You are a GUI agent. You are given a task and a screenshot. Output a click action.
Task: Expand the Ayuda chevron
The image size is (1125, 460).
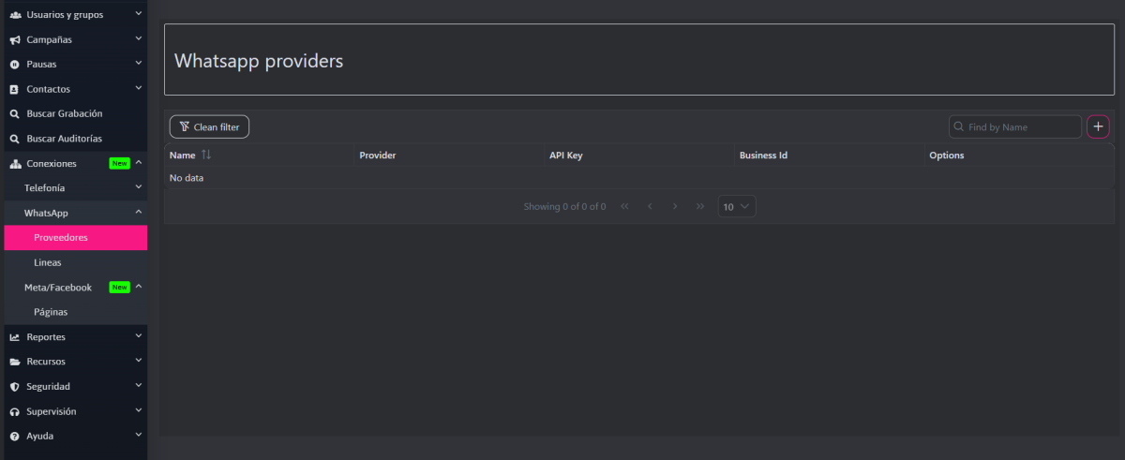pos(139,435)
